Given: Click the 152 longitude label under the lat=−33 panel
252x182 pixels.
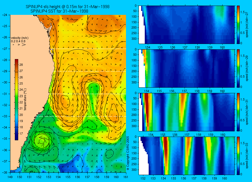Looking at the screenshot, I should tap(143, 178).
